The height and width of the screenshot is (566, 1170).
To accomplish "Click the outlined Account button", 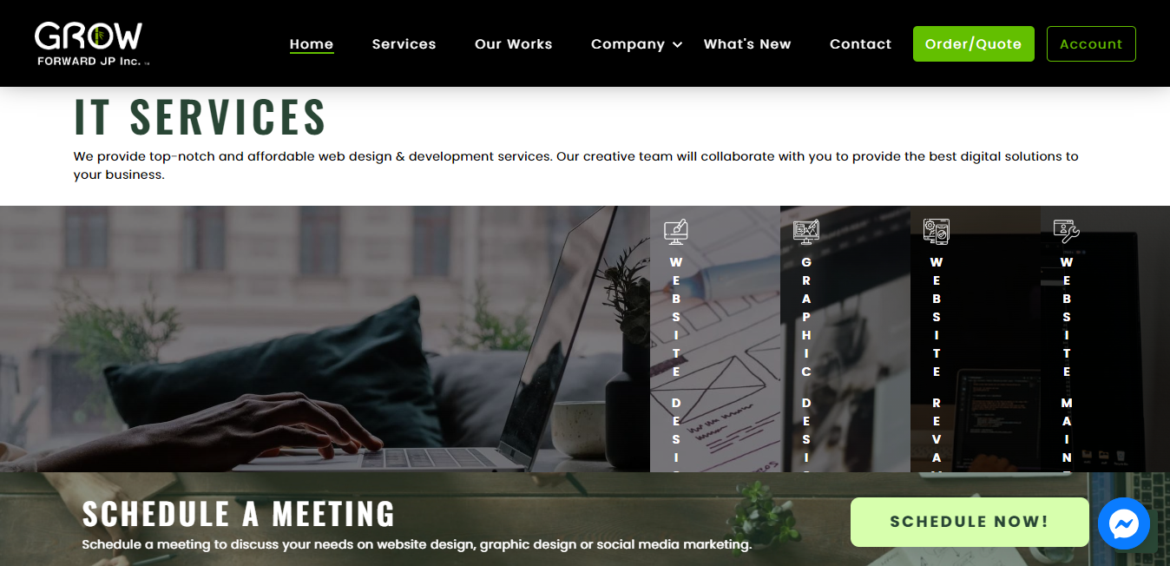I will click(x=1091, y=44).
